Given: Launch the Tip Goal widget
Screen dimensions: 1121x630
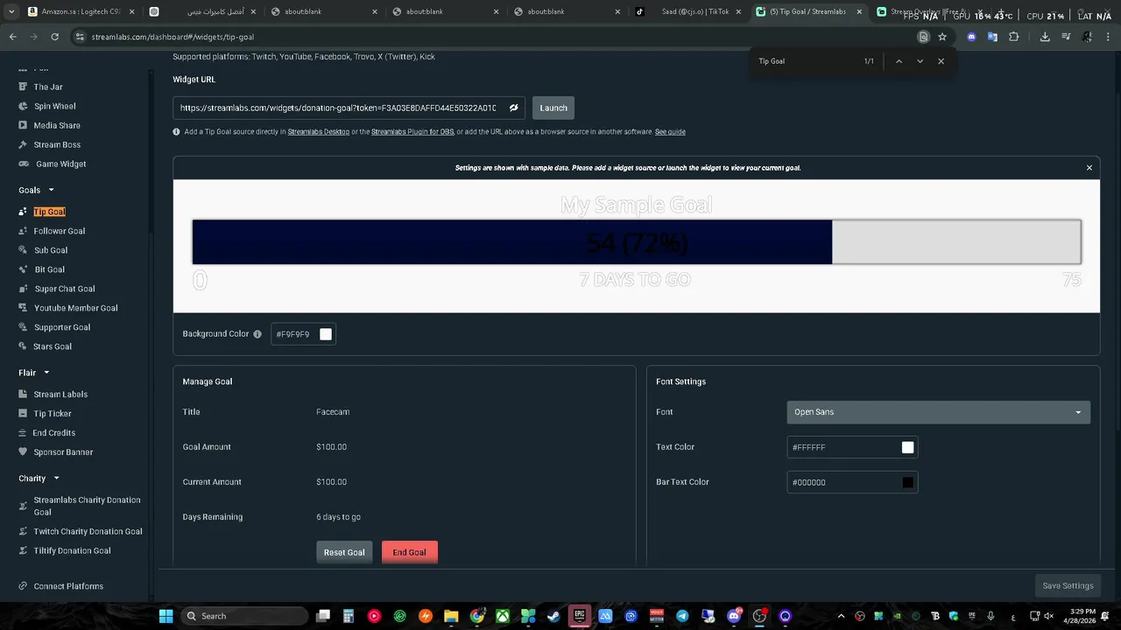Looking at the screenshot, I should [x=553, y=108].
